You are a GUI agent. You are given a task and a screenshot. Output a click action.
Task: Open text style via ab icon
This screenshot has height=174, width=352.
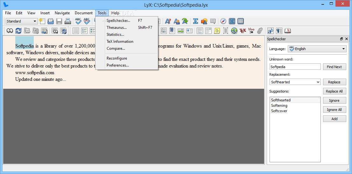(271, 31)
